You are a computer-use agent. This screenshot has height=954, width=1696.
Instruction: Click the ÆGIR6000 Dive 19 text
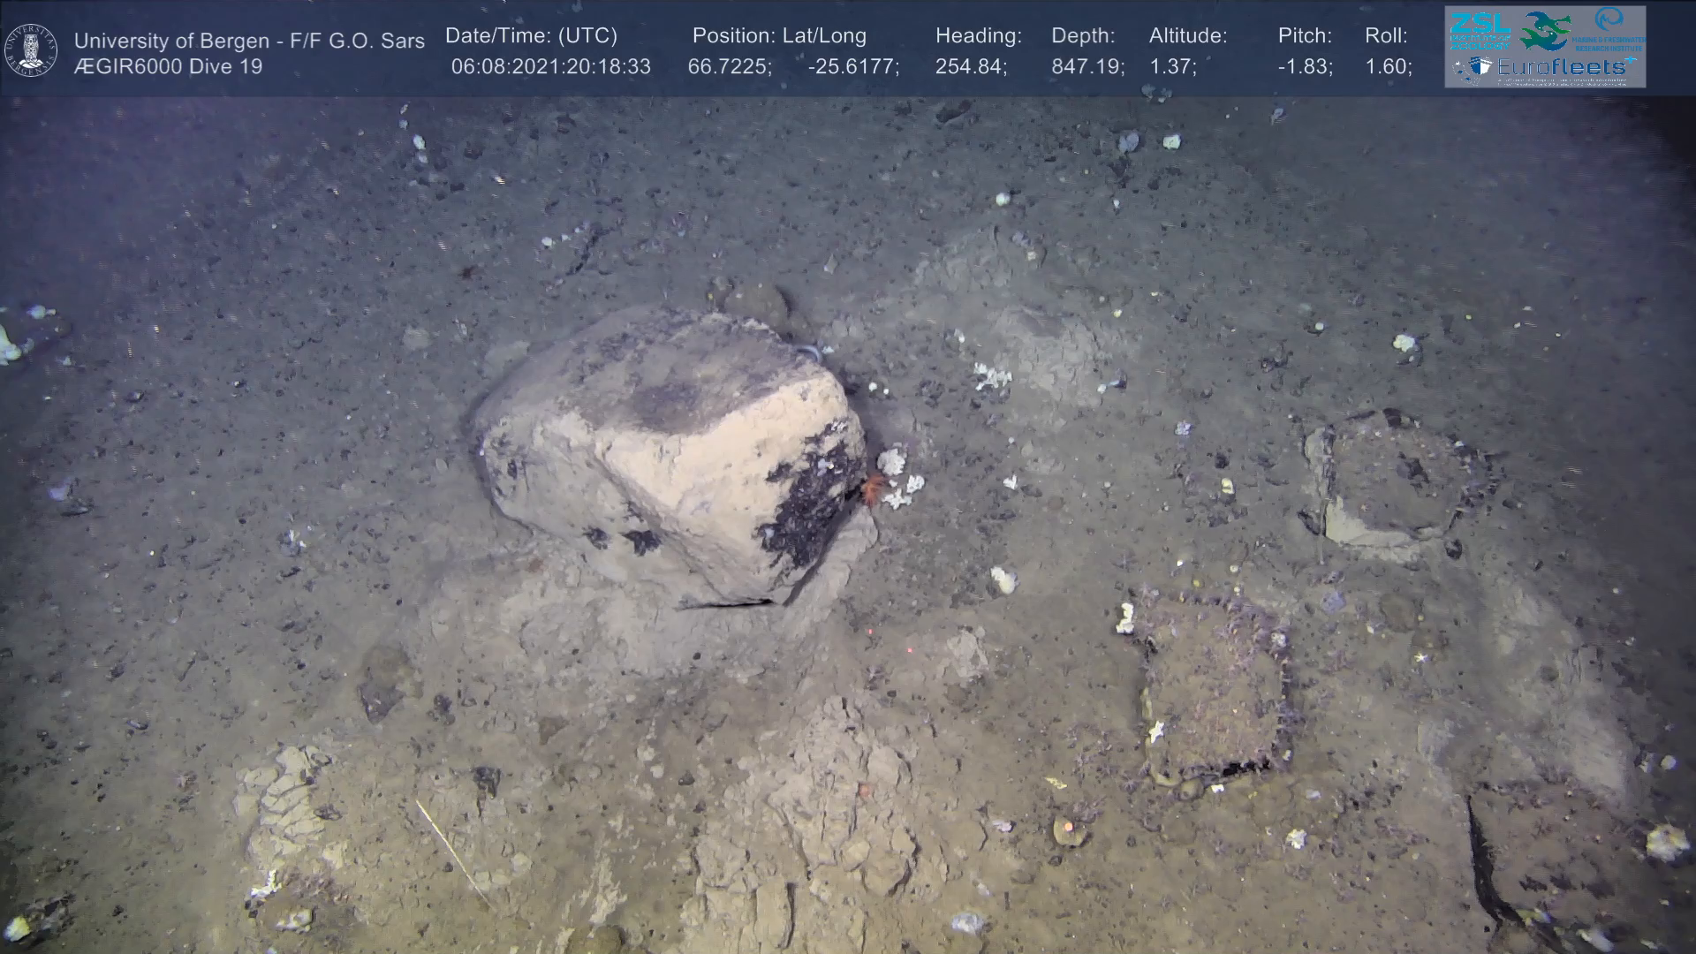(x=168, y=67)
